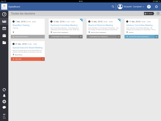Click the Wi-Fi icon in status bar
Image resolution: width=161 pixels, height=121 pixels.
point(5,1)
